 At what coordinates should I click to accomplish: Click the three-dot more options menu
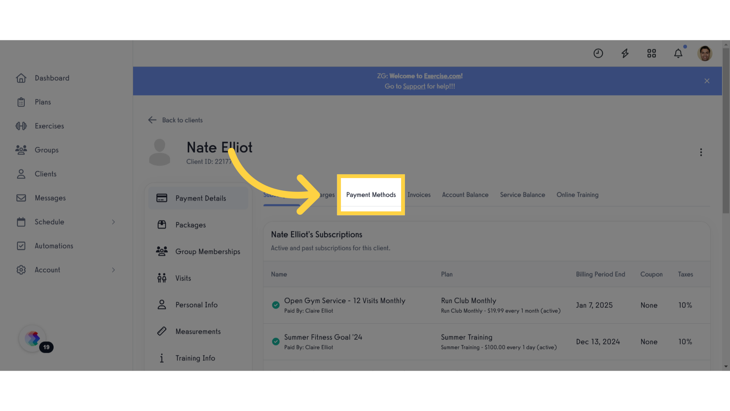[701, 152]
